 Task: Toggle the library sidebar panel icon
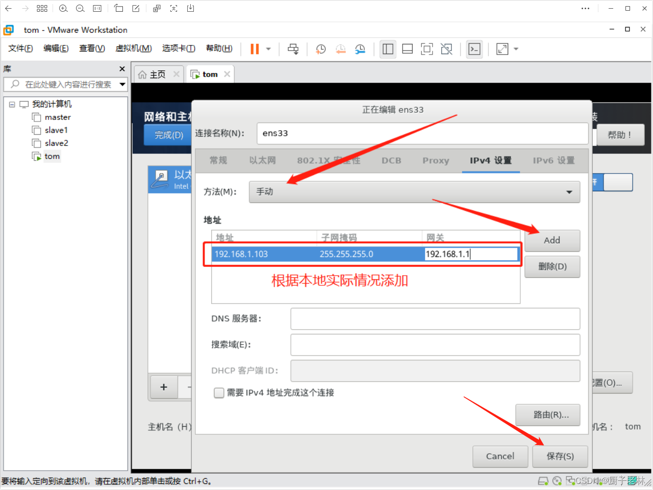pyautogui.click(x=388, y=49)
